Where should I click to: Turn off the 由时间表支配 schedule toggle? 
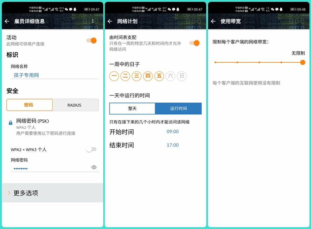point(194,43)
